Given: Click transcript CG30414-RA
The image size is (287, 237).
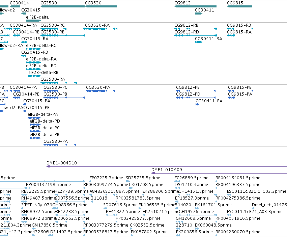Looking at the screenshot, I should pyautogui.click(x=23, y=25).
